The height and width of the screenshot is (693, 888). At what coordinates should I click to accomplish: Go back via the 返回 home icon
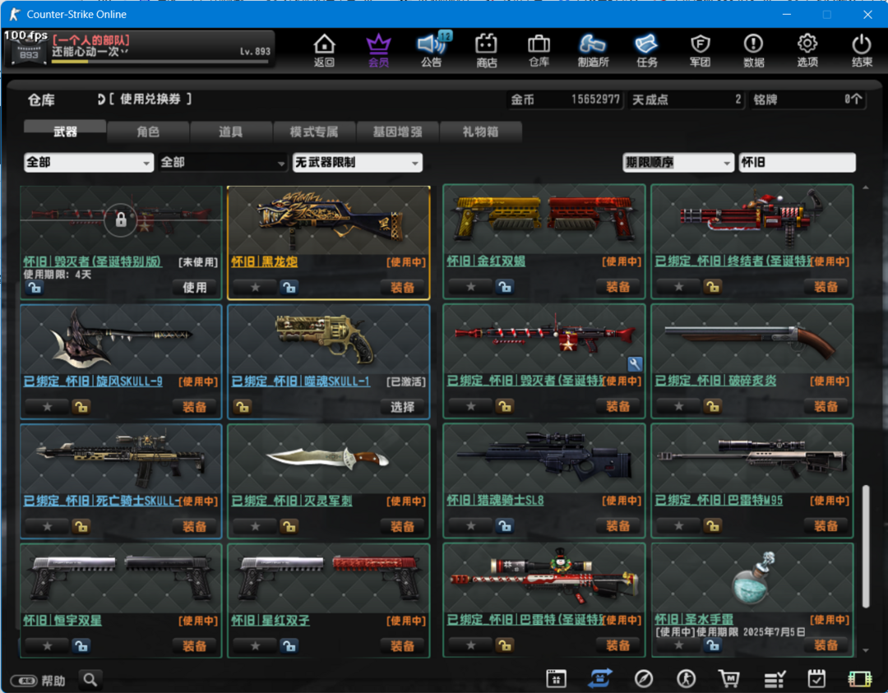pyautogui.click(x=324, y=50)
